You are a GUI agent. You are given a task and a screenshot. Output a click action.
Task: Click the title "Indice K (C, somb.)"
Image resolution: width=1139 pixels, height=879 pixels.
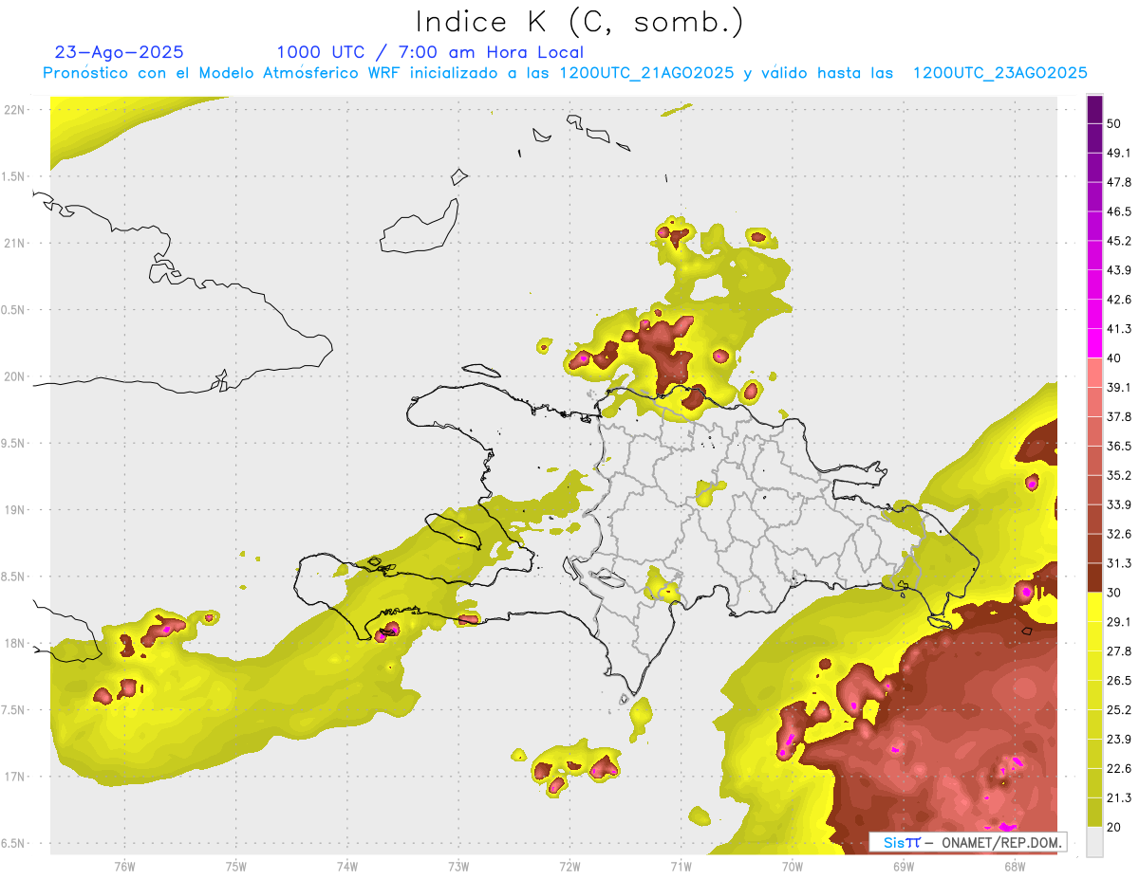click(x=579, y=22)
